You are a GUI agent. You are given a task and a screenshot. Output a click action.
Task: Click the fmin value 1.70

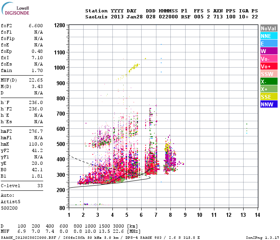coord(37,70)
